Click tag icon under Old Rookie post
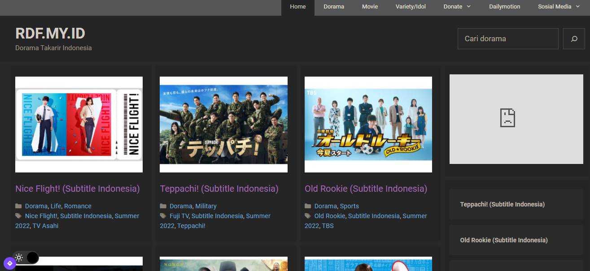 tap(308, 216)
